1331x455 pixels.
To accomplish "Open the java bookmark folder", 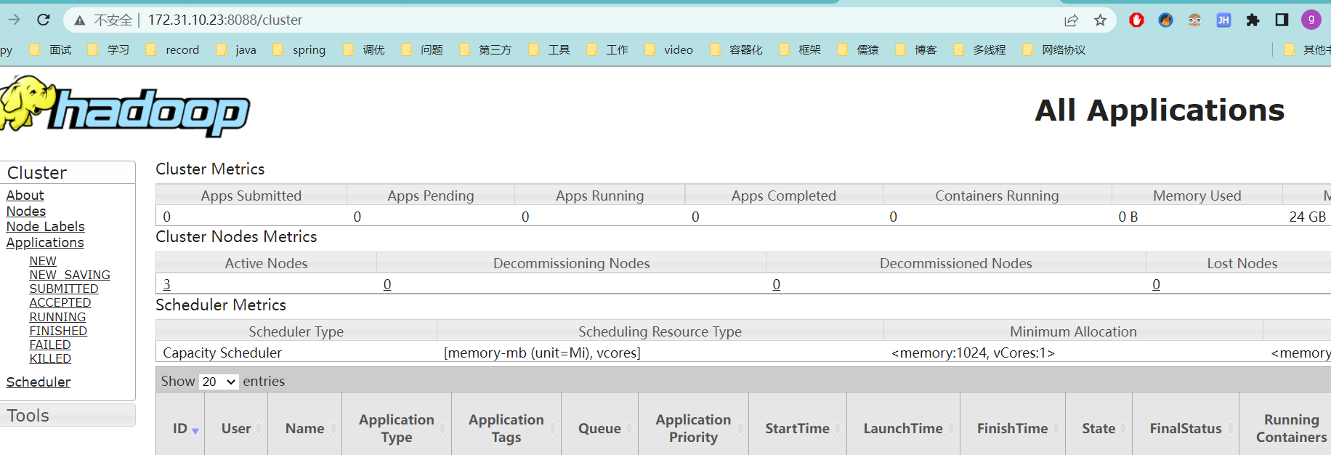I will (236, 49).
